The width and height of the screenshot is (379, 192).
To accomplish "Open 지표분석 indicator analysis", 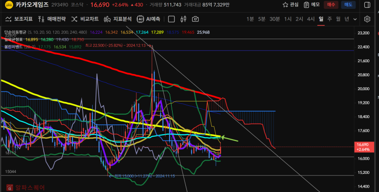I will [118, 19].
